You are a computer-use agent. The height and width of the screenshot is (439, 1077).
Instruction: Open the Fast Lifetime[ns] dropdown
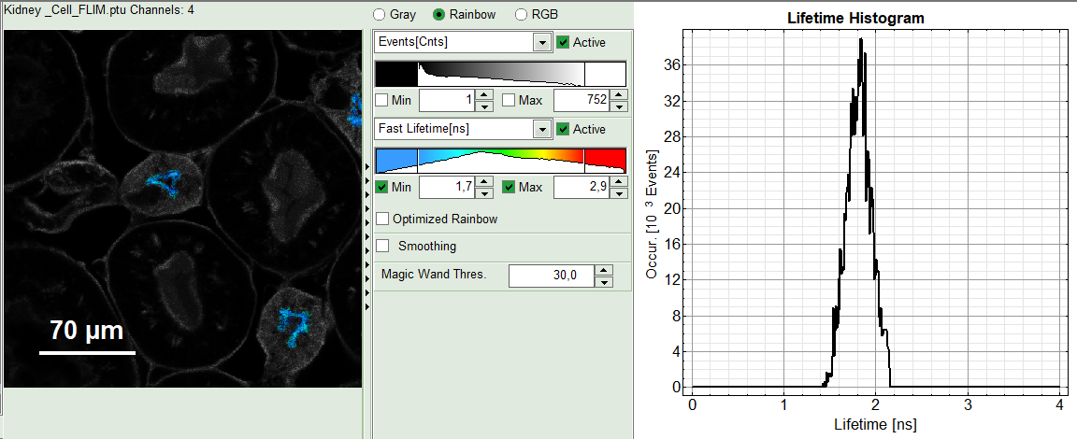(541, 129)
